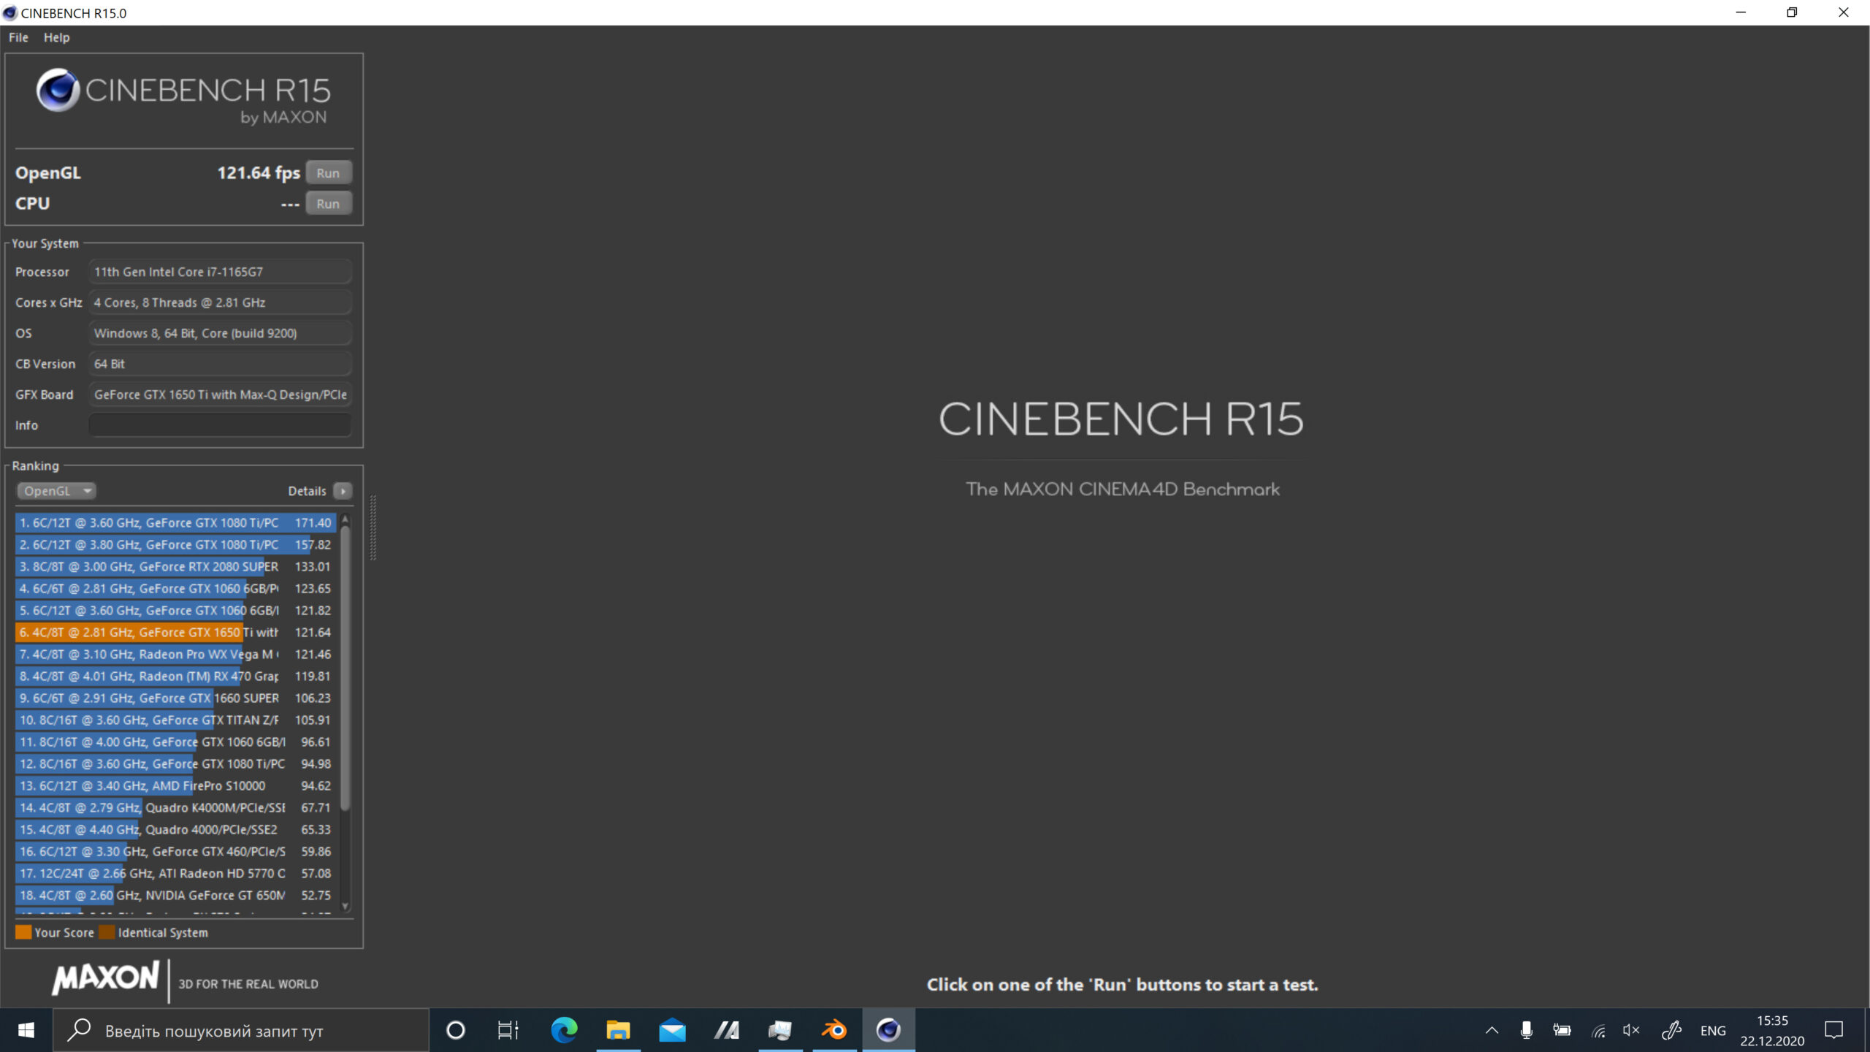Screen dimensions: 1870x1052
Task: Open the Wi-Fi network tray icon
Action: coord(1598,1030)
